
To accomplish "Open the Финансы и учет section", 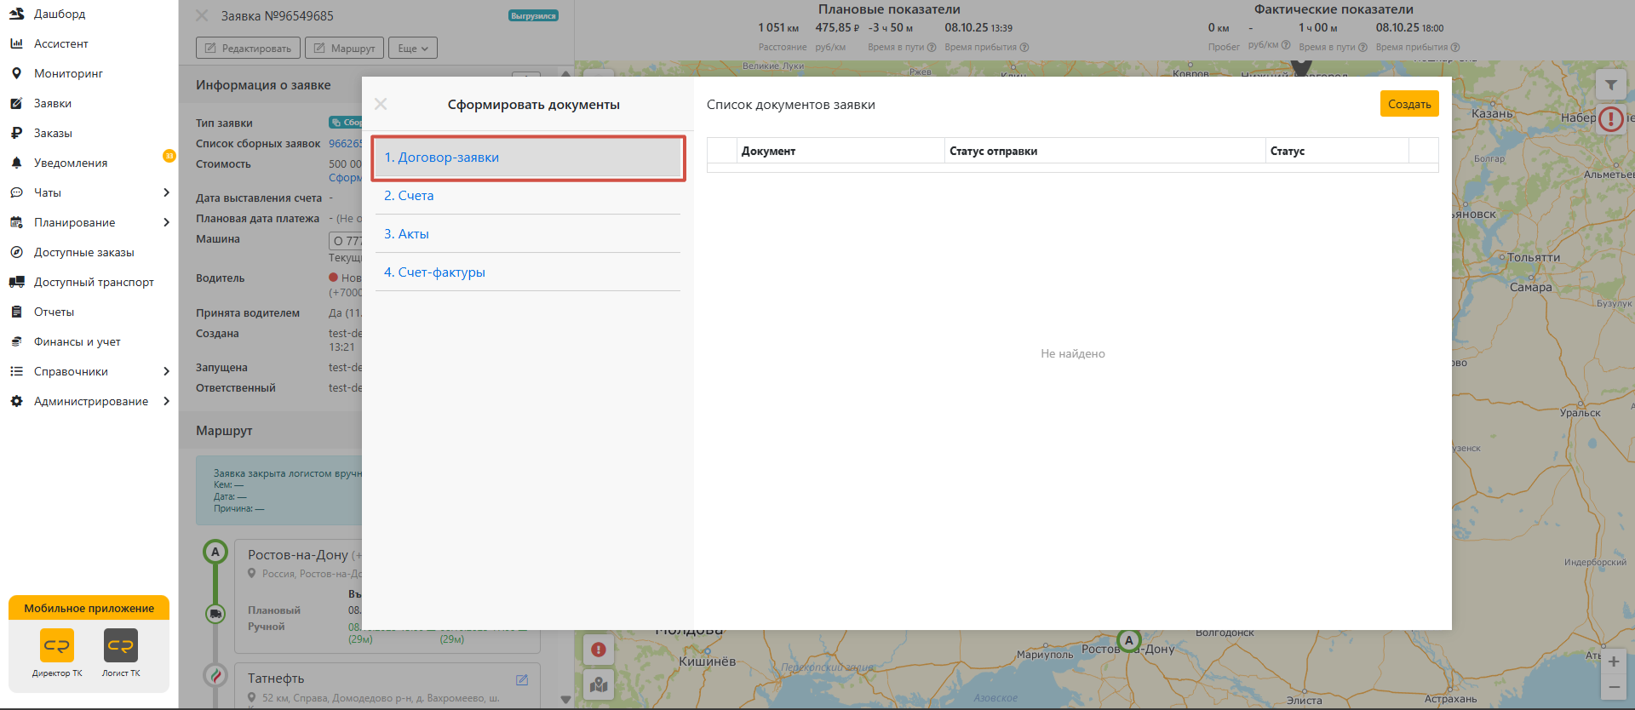I will pos(77,341).
